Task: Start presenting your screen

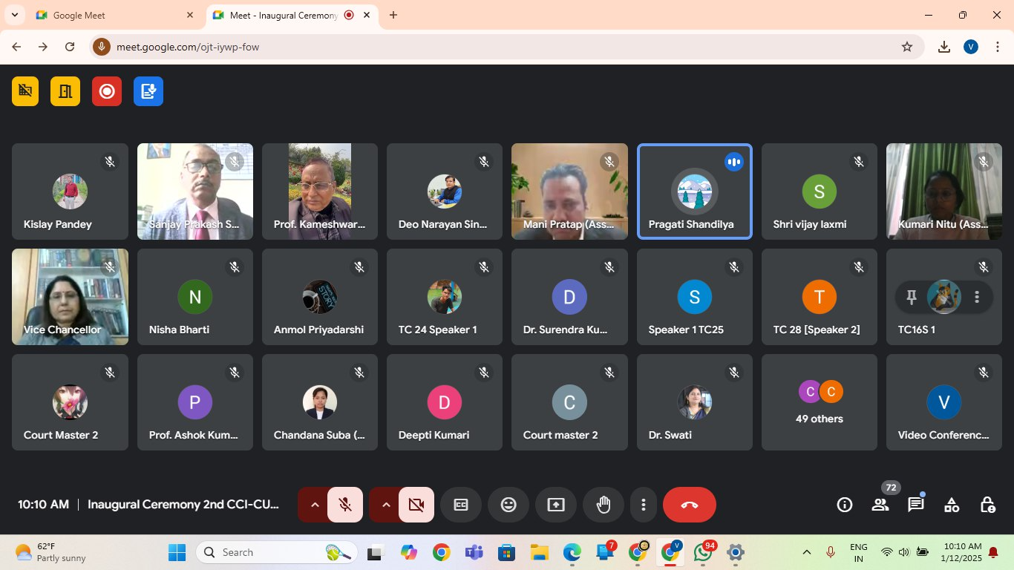Action: point(556,505)
